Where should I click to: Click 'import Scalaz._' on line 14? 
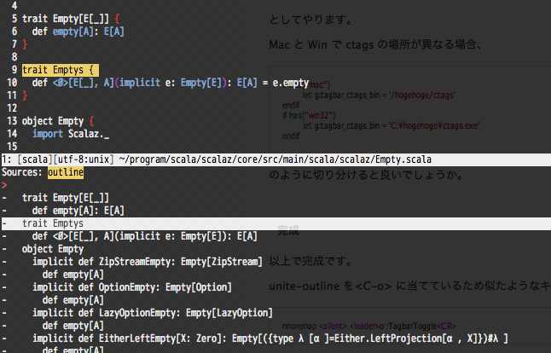coord(71,134)
